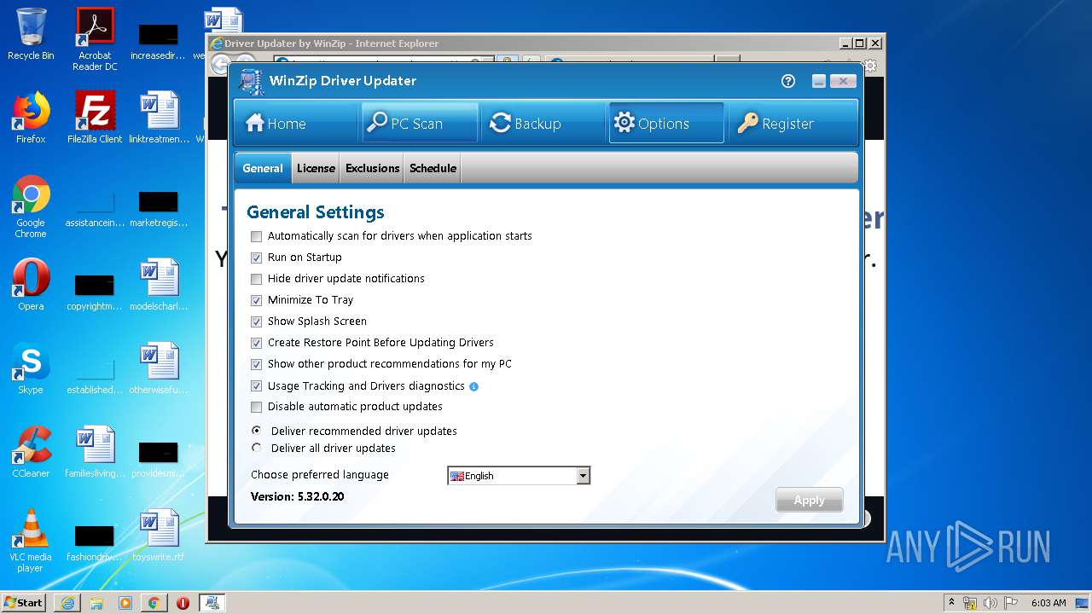Switch to the Schedule tab

(x=433, y=168)
